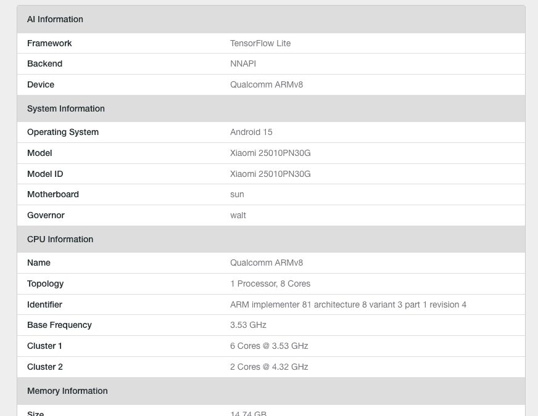Screen dimensions: 538x416
Task: Click the Cluster 1 value '6 Cores @ 3.53 GHz'
Action: pos(269,346)
